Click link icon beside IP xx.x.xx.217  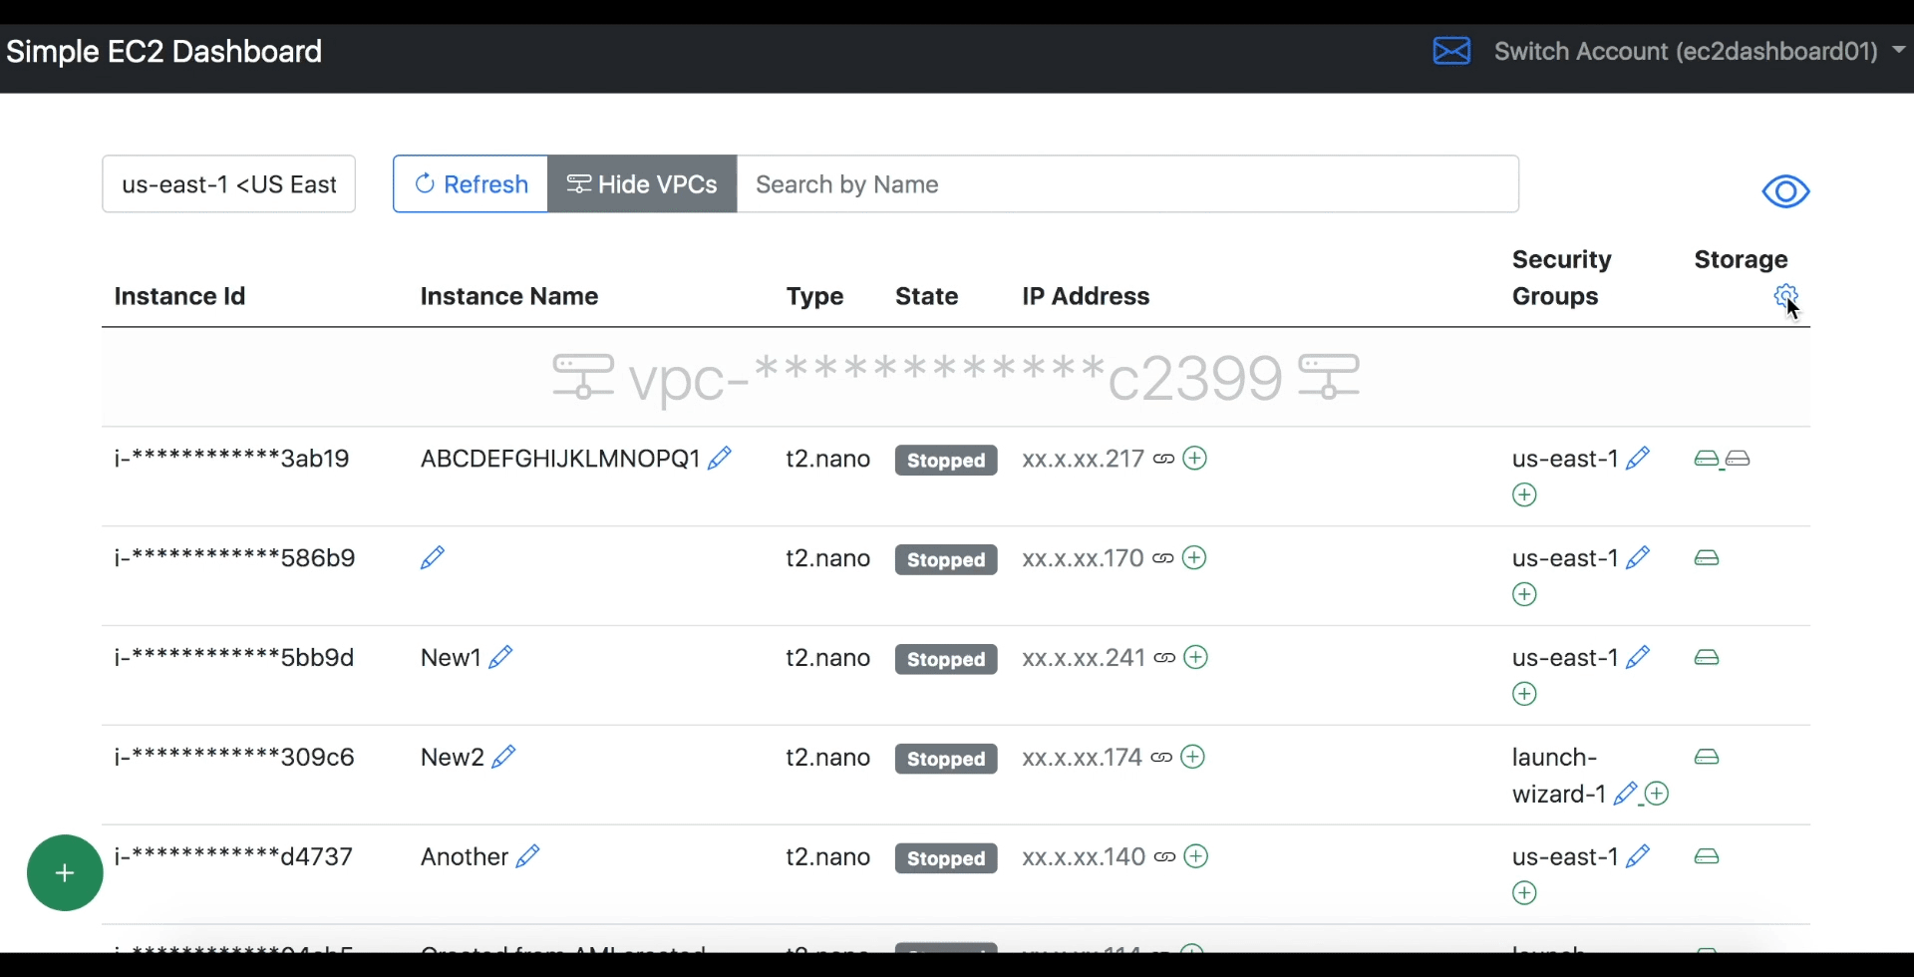click(1163, 460)
